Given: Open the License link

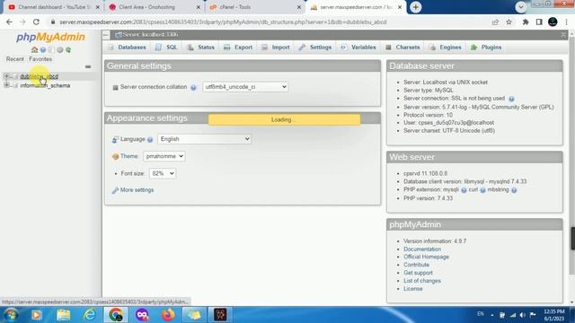Looking at the screenshot, I should pyautogui.click(x=413, y=289).
